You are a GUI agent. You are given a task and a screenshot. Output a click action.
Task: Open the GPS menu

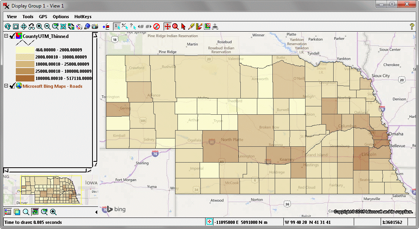click(x=43, y=17)
